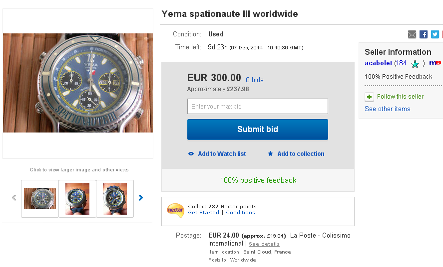Viewport: 443px width, 267px height.
Task: Share the listing on Twitter
Action: click(435, 34)
